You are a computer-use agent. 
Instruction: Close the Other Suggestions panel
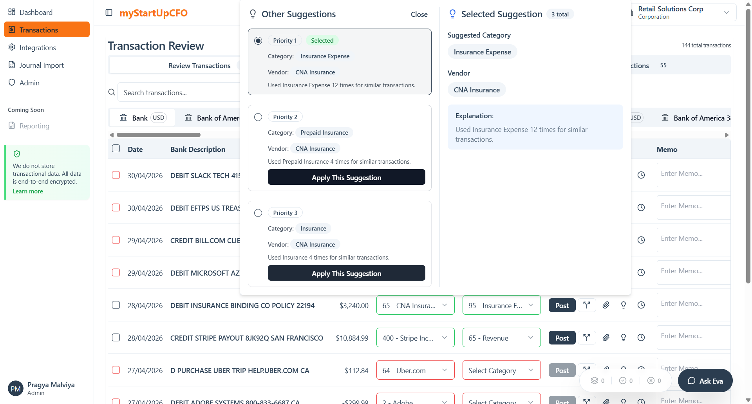pos(419,14)
